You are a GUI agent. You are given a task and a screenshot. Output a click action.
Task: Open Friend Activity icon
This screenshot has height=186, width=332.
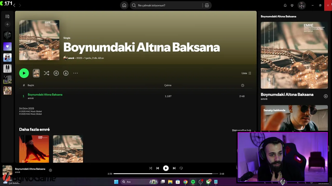[292, 5]
